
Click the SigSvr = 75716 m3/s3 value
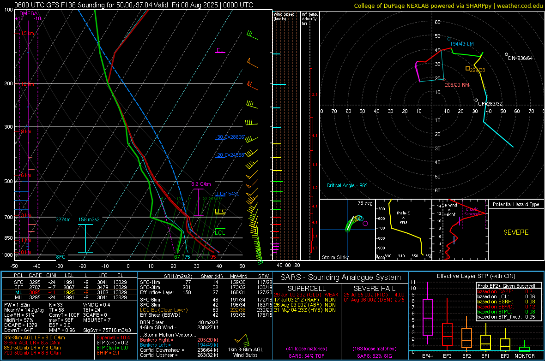(x=107, y=330)
